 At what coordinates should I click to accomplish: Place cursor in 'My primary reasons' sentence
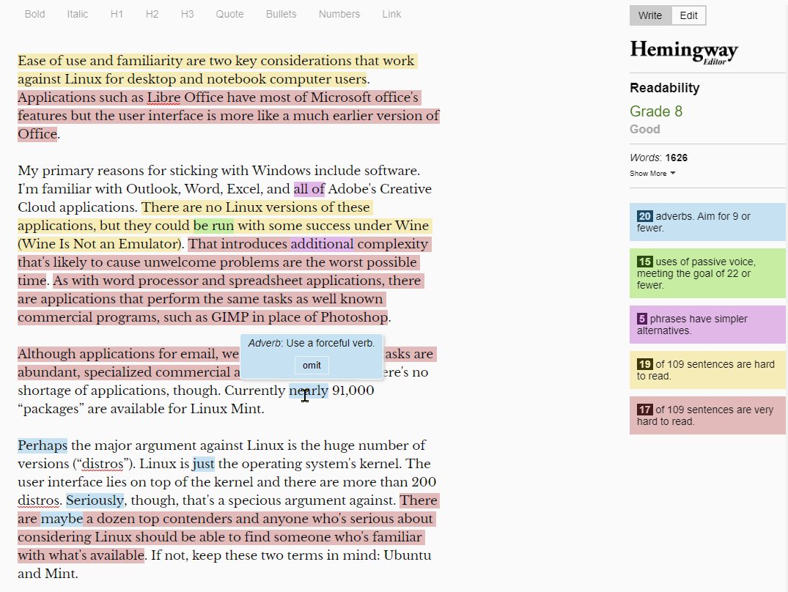[218, 171]
